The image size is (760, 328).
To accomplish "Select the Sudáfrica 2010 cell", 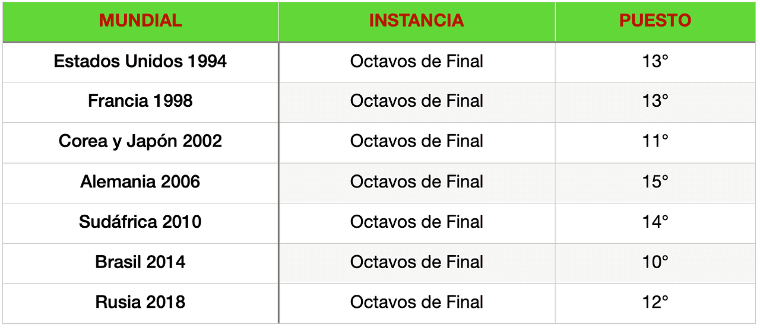I will (140, 222).
